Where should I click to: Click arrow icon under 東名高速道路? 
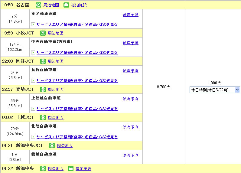33,24
